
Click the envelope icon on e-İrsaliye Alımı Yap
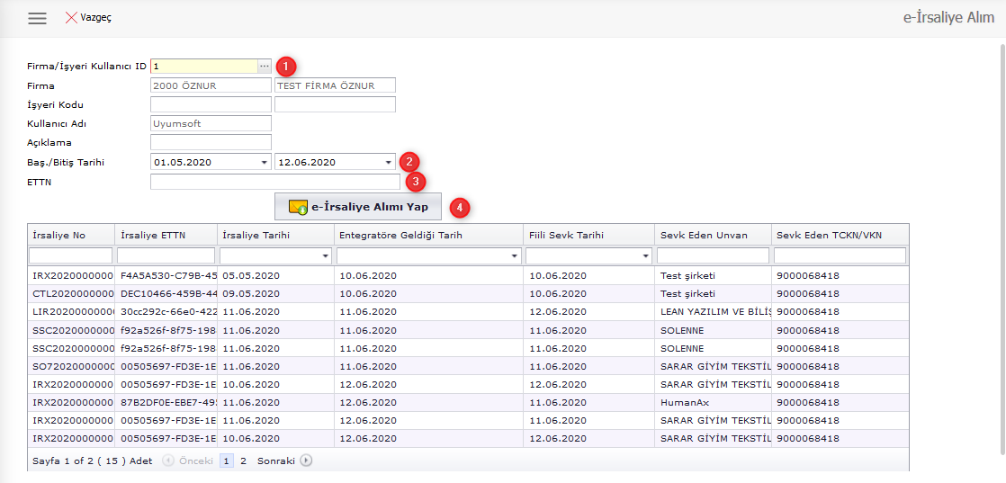(x=298, y=207)
